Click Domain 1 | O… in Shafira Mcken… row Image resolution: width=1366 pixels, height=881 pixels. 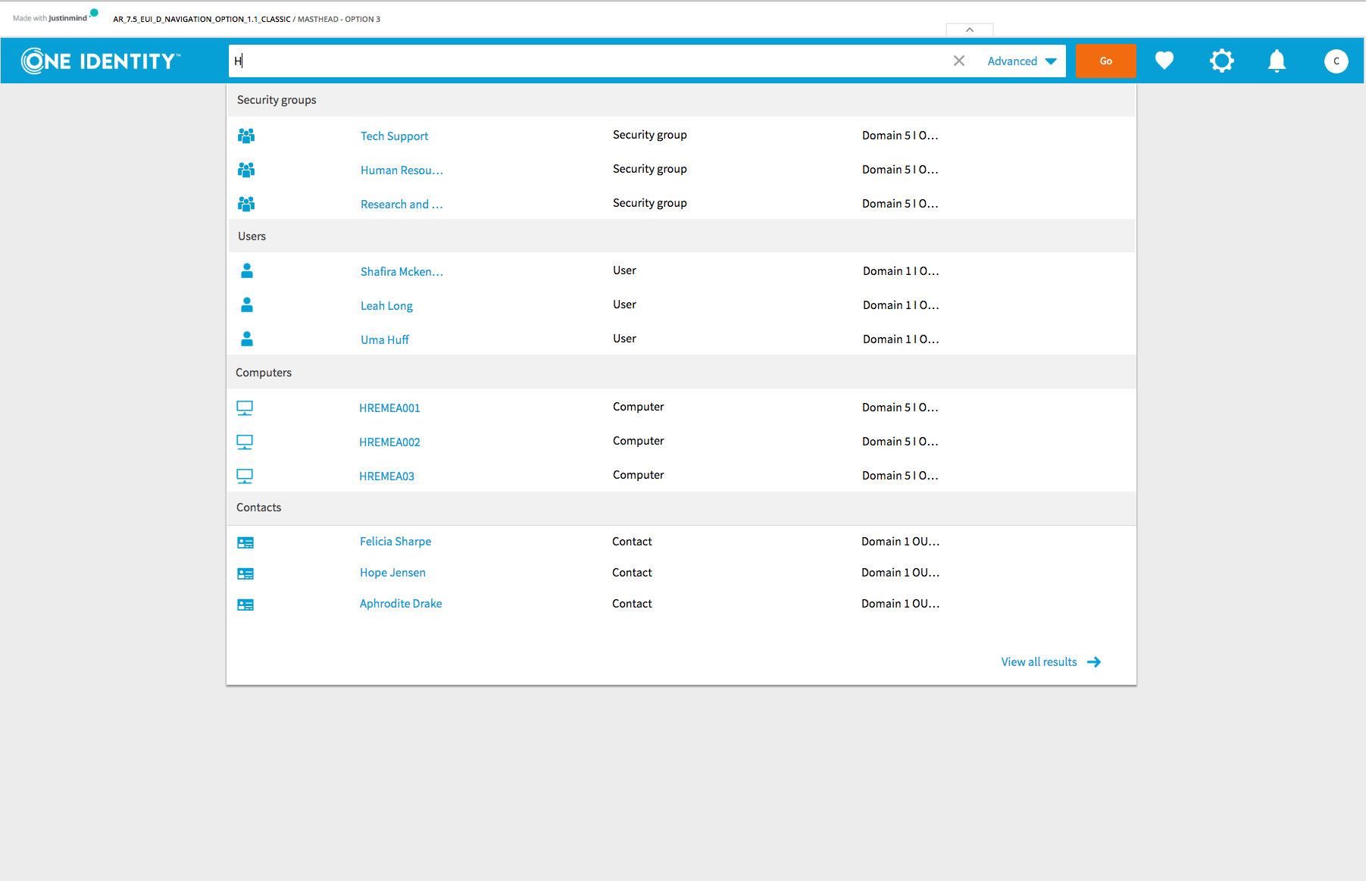901,271
